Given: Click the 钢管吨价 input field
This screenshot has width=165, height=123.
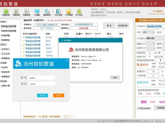Looking at the screenshot, I should (x=153, y=72).
